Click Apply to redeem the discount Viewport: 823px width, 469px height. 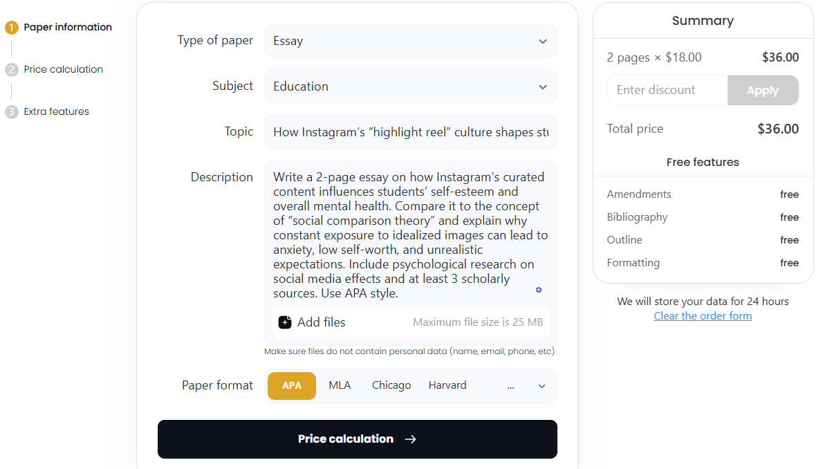click(763, 90)
